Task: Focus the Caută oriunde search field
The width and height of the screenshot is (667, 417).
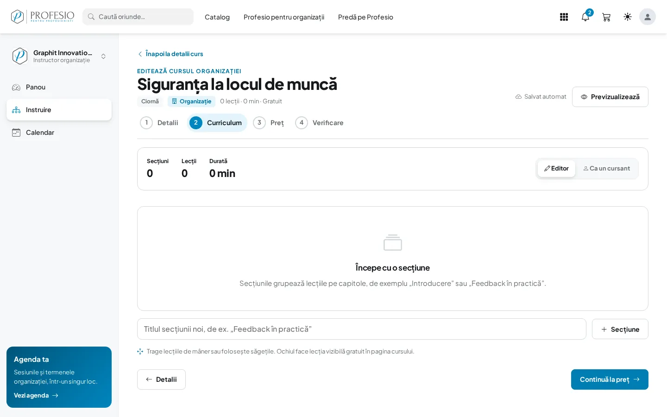Action: pos(138,17)
